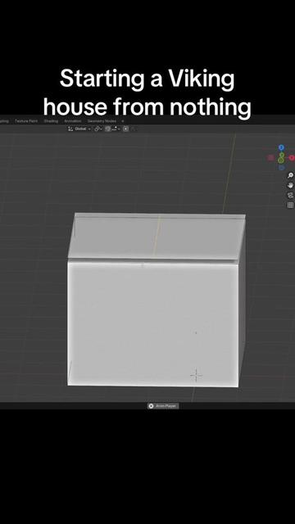
Task: Toggle the snapping magnet button
Action: (x=108, y=129)
